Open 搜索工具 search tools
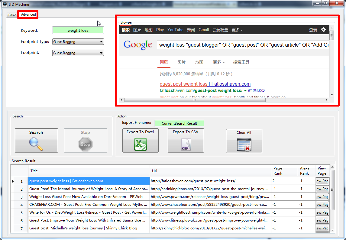Image resolution: width=346 pixels, height=240 pixels. coord(241,62)
